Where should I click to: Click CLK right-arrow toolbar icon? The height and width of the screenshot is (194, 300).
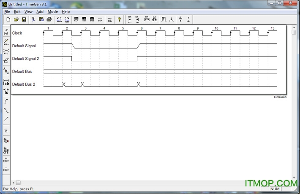click(137, 19)
